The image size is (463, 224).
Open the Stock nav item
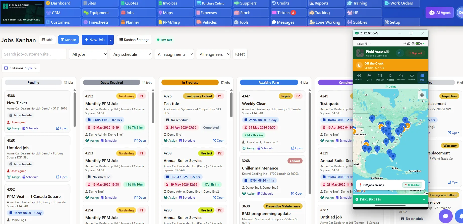251,13
